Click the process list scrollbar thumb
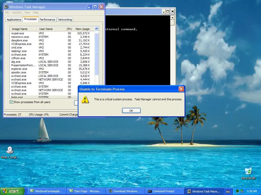 coord(96,54)
